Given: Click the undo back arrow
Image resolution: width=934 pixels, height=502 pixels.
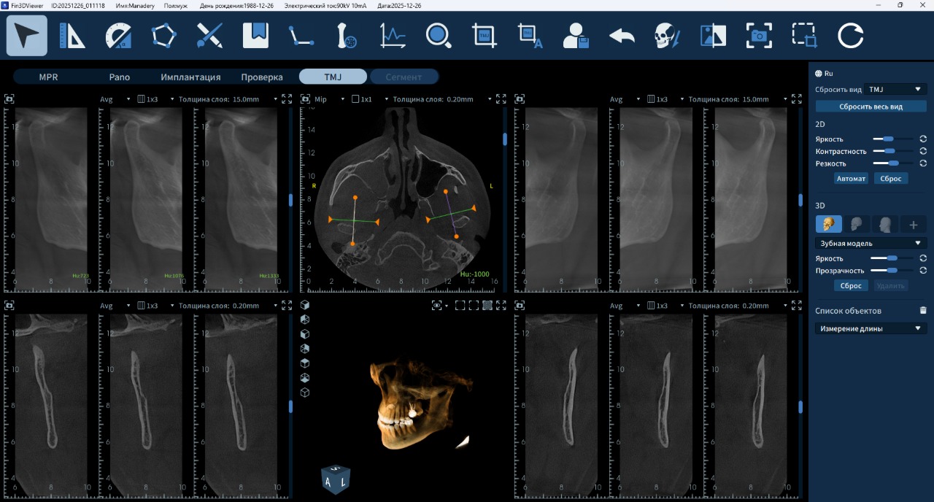Looking at the screenshot, I should (x=622, y=36).
